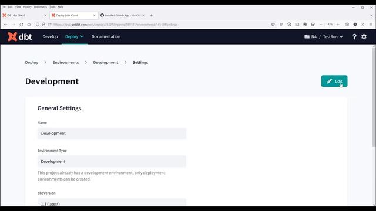Open the browser hamburger menu
376x211 pixels.
point(371,25)
